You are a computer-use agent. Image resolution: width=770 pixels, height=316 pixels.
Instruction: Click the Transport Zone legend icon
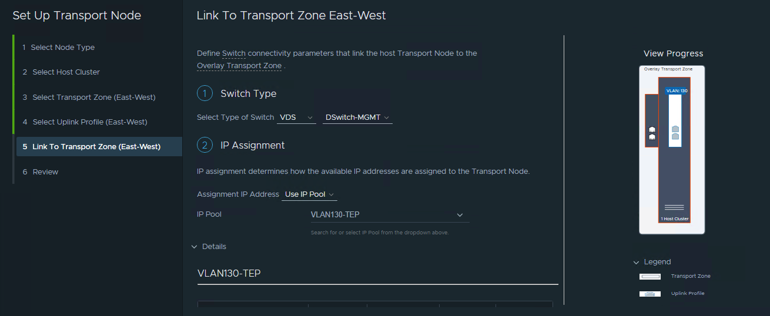[x=650, y=276]
